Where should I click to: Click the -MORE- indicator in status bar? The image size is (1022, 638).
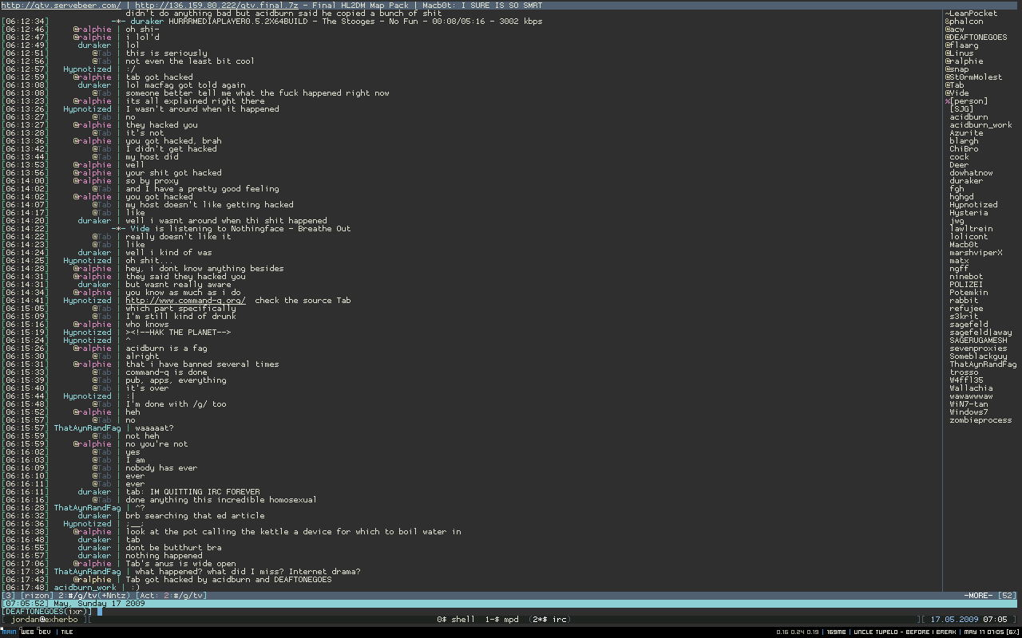[x=977, y=596]
